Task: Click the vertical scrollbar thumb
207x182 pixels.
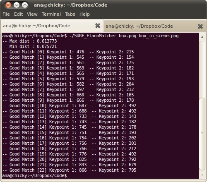Action: pyautogui.click(x=202, y=134)
